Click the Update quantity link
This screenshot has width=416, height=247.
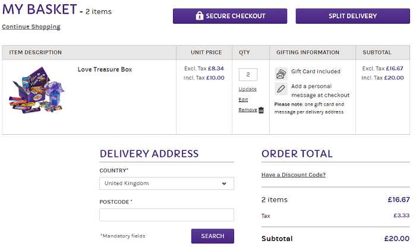click(x=248, y=89)
